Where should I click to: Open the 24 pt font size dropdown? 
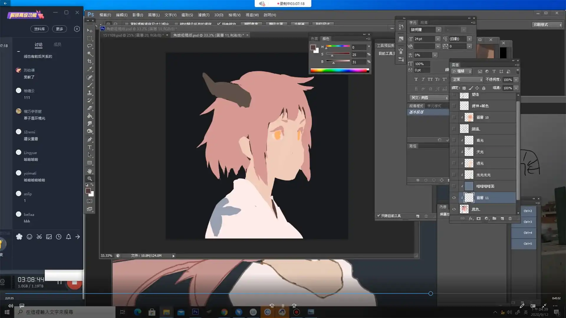click(x=438, y=39)
